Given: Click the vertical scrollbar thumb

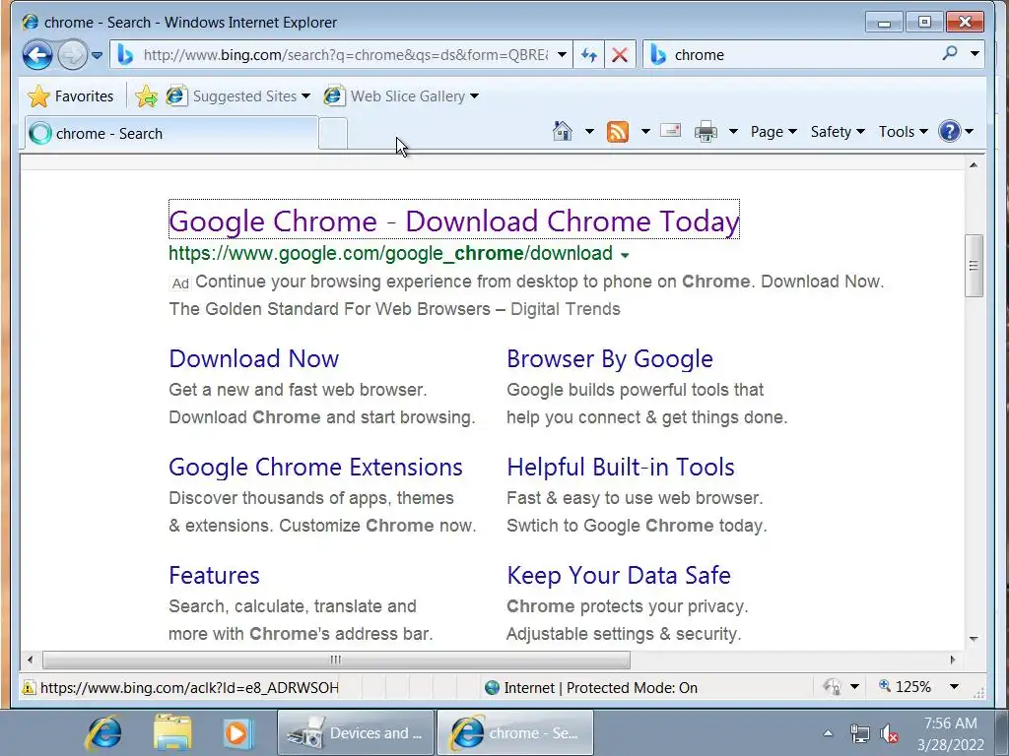Looking at the screenshot, I should click(974, 266).
